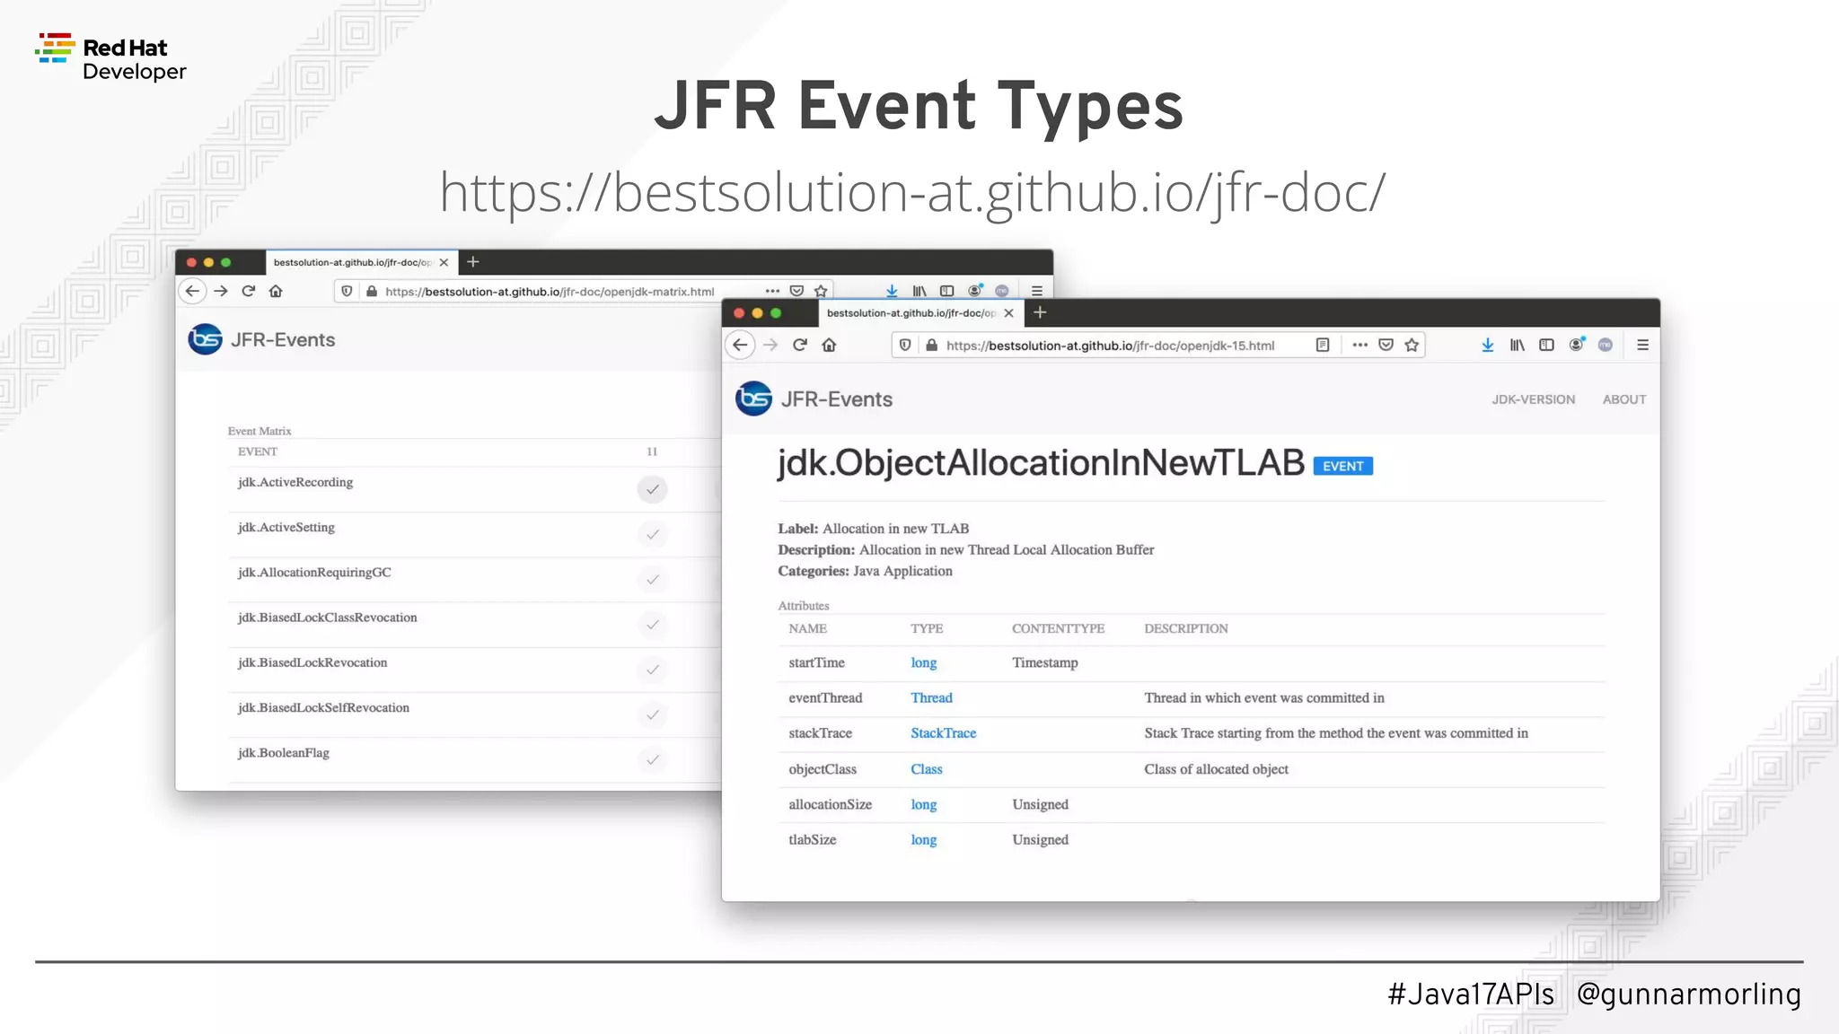Viewport: 1839px width, 1034px height.
Task: Click the objectClass attribute name
Action: click(x=823, y=769)
